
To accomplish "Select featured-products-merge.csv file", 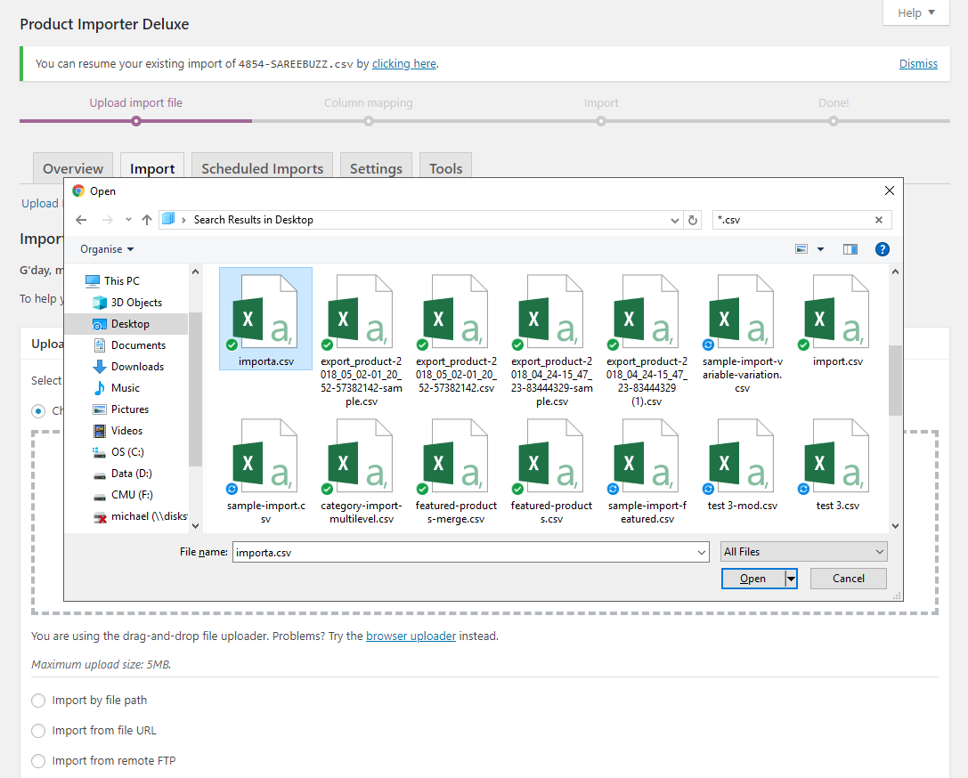I will point(456,472).
